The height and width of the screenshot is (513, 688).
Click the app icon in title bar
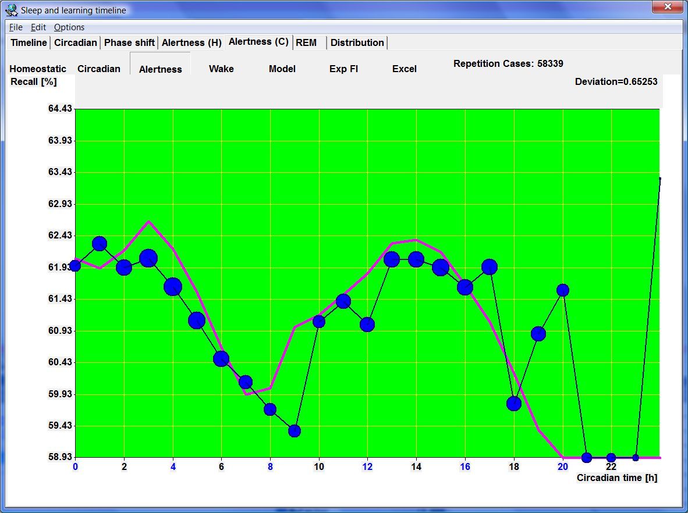coord(11,10)
